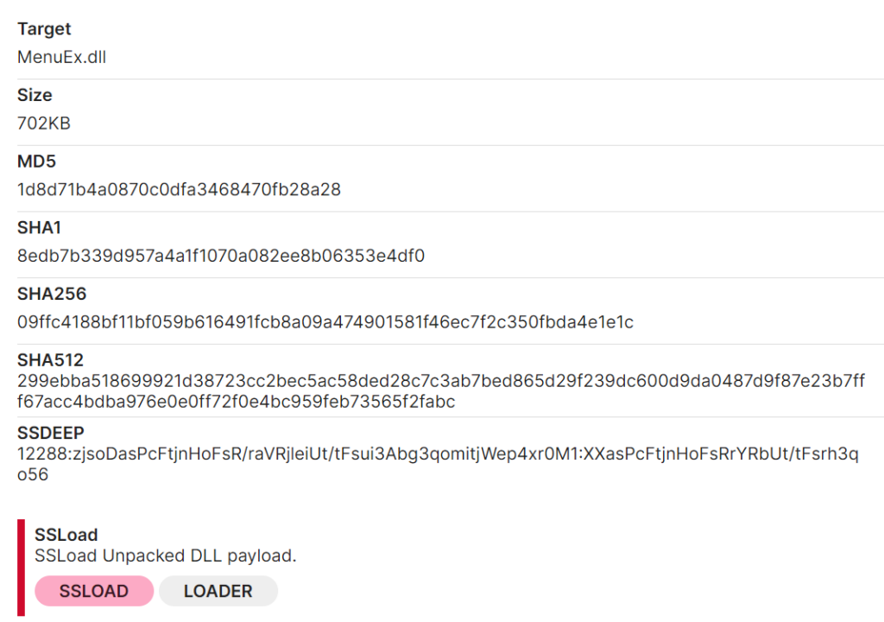Select the SHA1 hash value
This screenshot has height=622, width=884.
pos(221,256)
